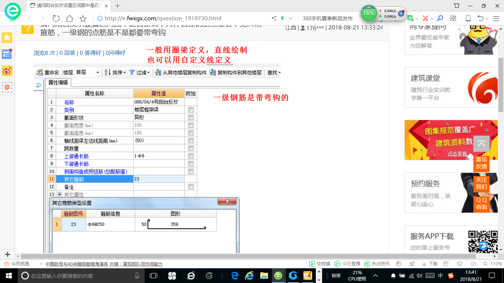Open dropdown arrow next to undo icon
The height and width of the screenshot is (283, 504).
click(x=487, y=19)
